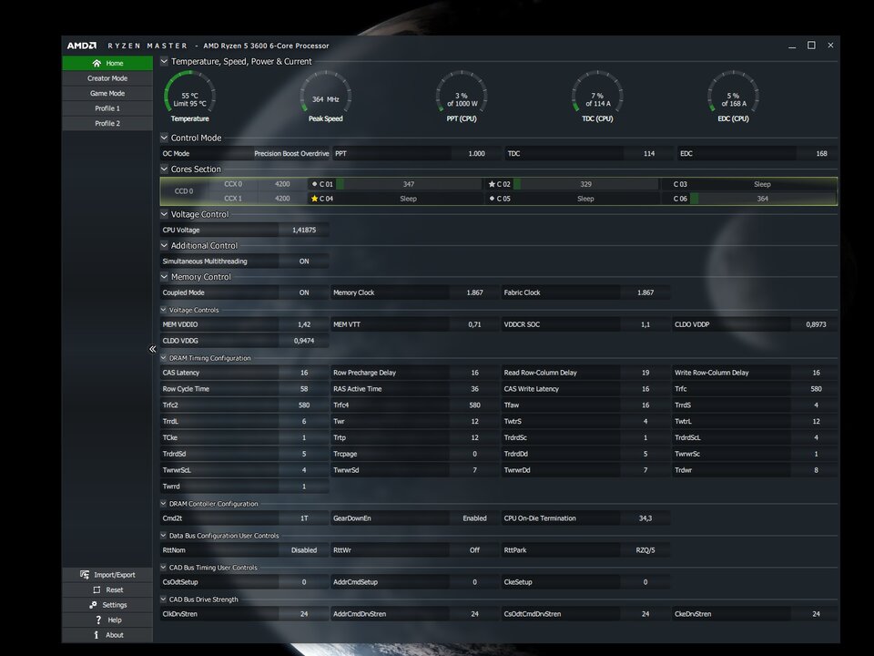
Task: Click the CAS Latency value 16
Action: 304,373
